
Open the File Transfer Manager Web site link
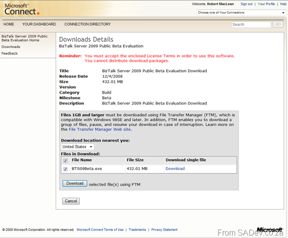(x=100, y=129)
